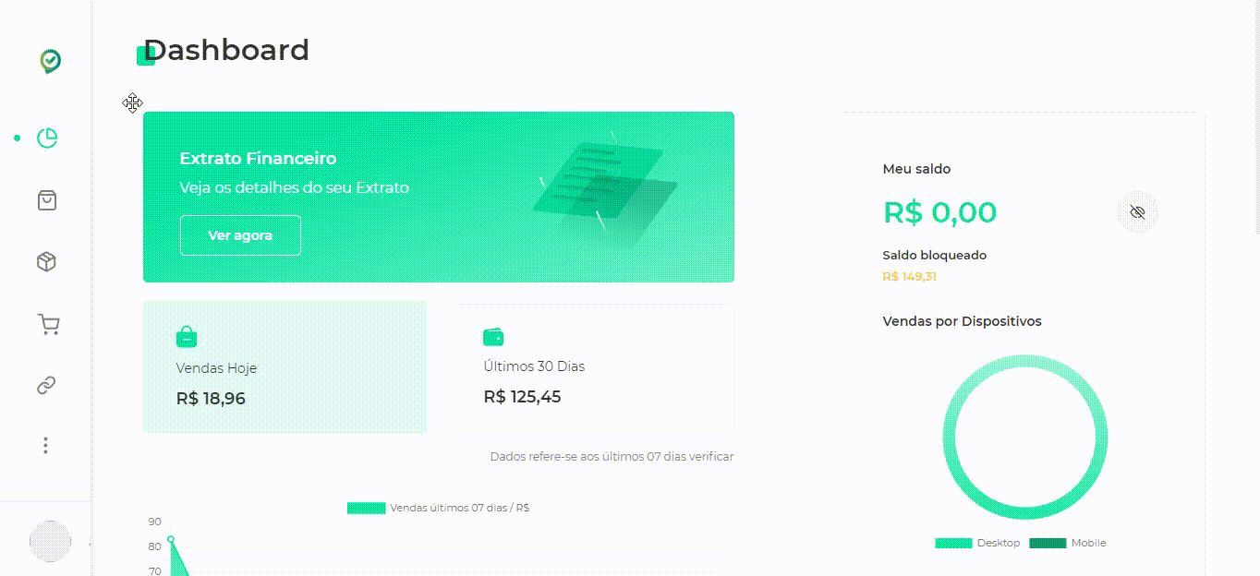This screenshot has height=576, width=1260.
Task: Open the products box sidebar icon
Action: coord(46,262)
